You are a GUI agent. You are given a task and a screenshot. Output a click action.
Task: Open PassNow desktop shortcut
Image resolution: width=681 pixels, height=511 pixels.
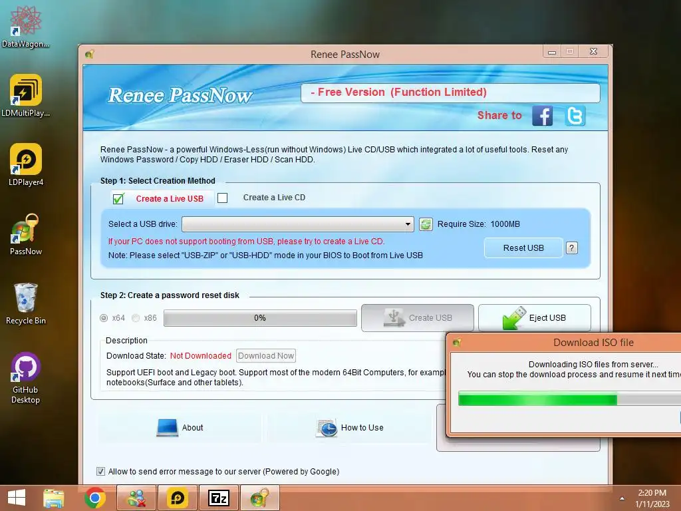[26, 234]
